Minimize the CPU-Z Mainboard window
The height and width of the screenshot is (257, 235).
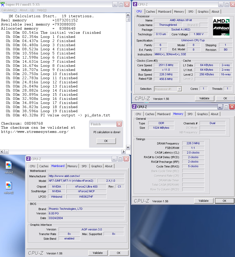[114, 159]
